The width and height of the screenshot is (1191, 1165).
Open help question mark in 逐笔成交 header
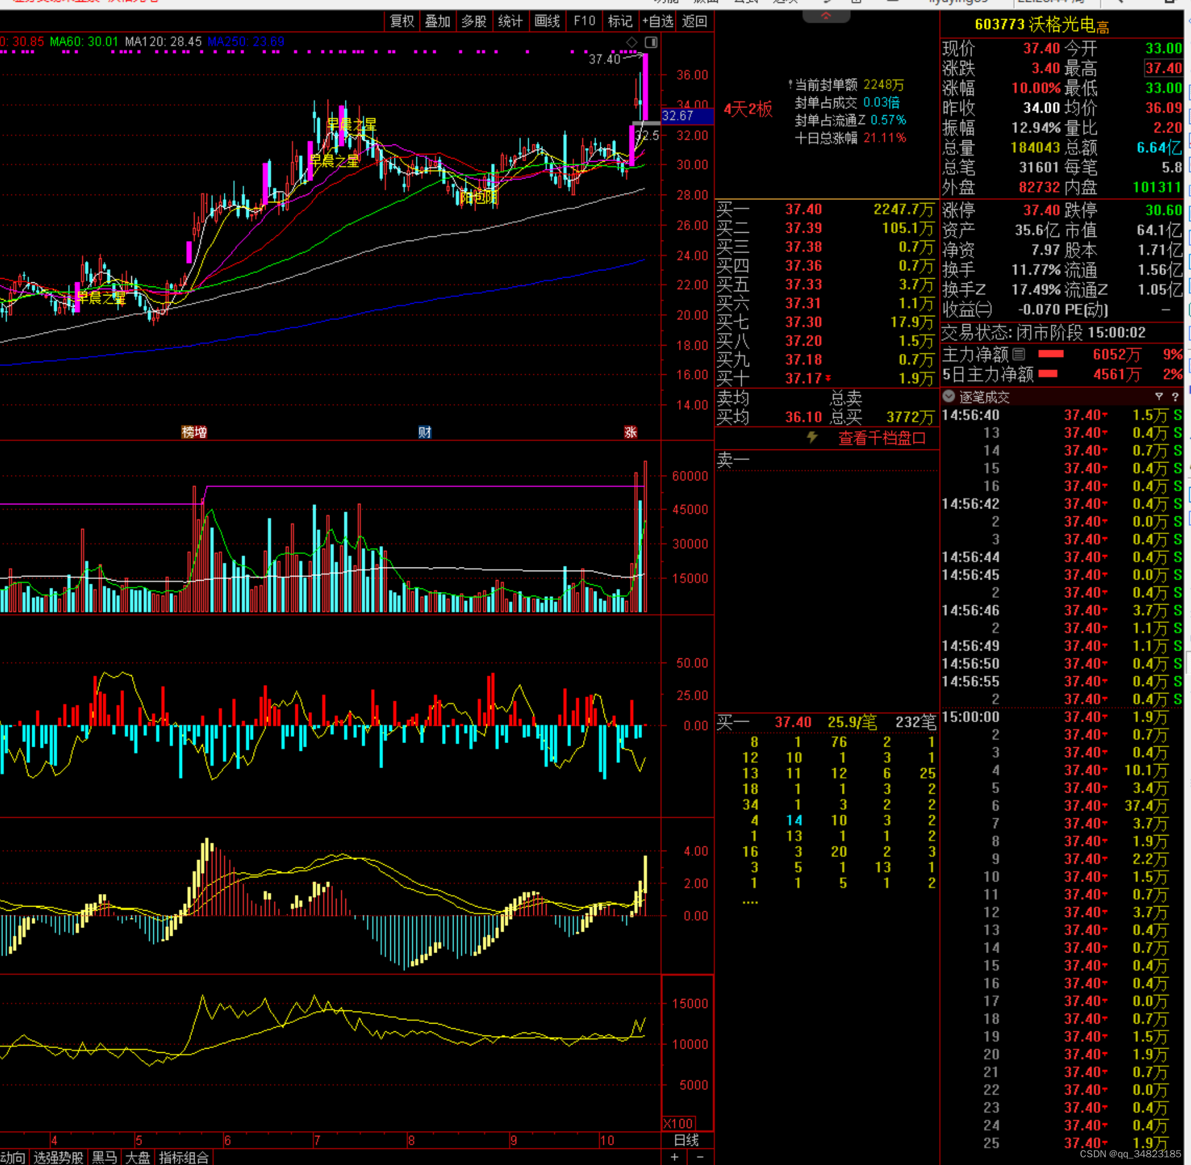1175,396
